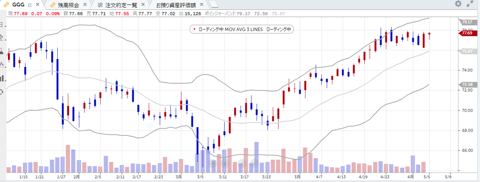Click the unlinked chain icon on 注文約定一覧 tab
480x182 pixels.
100,5
